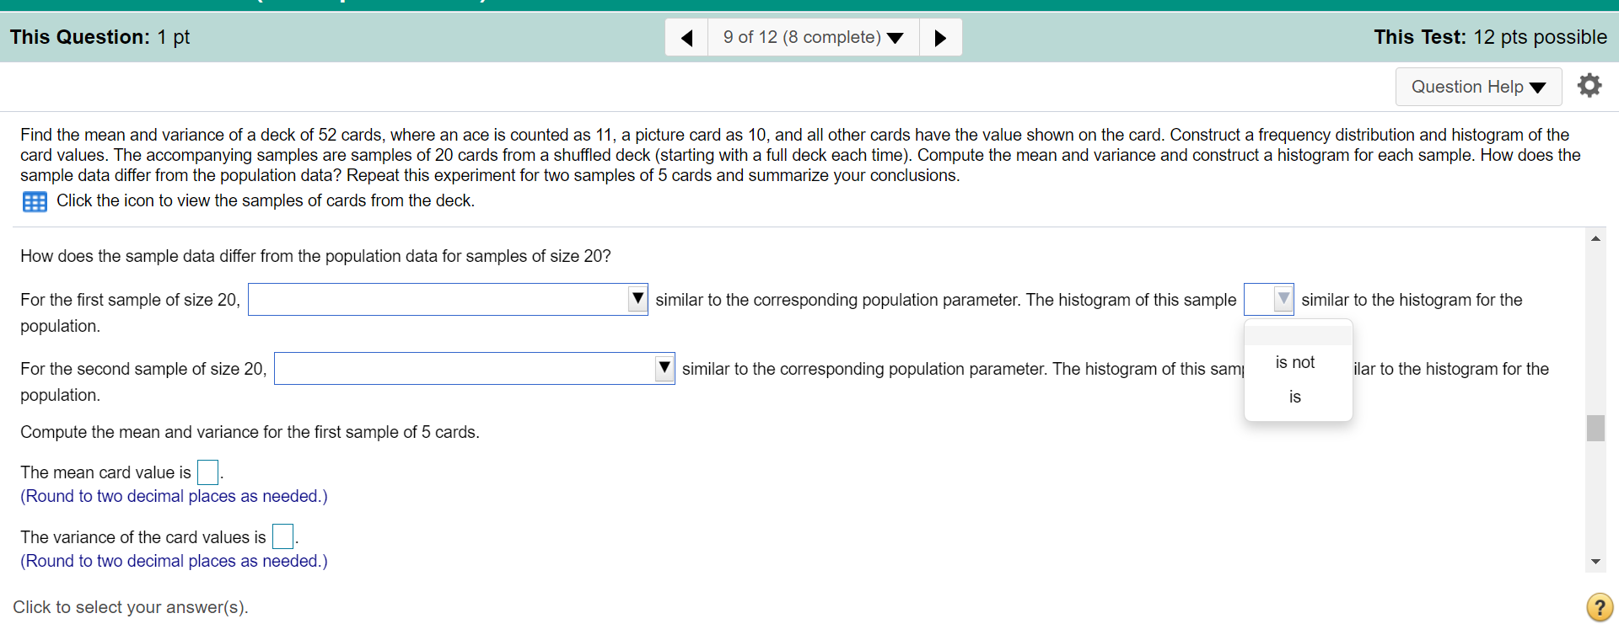Image resolution: width=1619 pixels, height=624 pixels.
Task: Open second sample of size 20 dropdown
Action: coord(475,369)
